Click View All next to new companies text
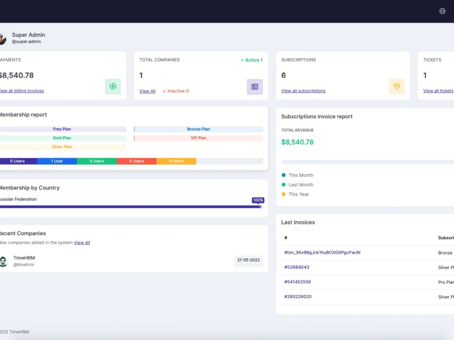Viewport: 454px width, 340px height. (82, 242)
